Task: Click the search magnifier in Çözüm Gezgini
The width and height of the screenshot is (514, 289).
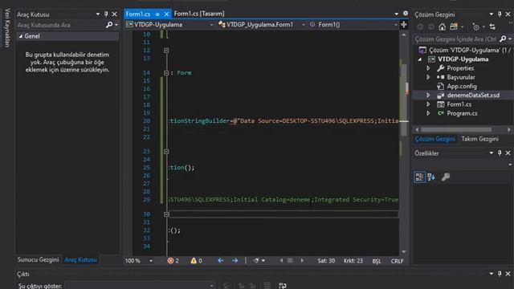Action: (503, 39)
